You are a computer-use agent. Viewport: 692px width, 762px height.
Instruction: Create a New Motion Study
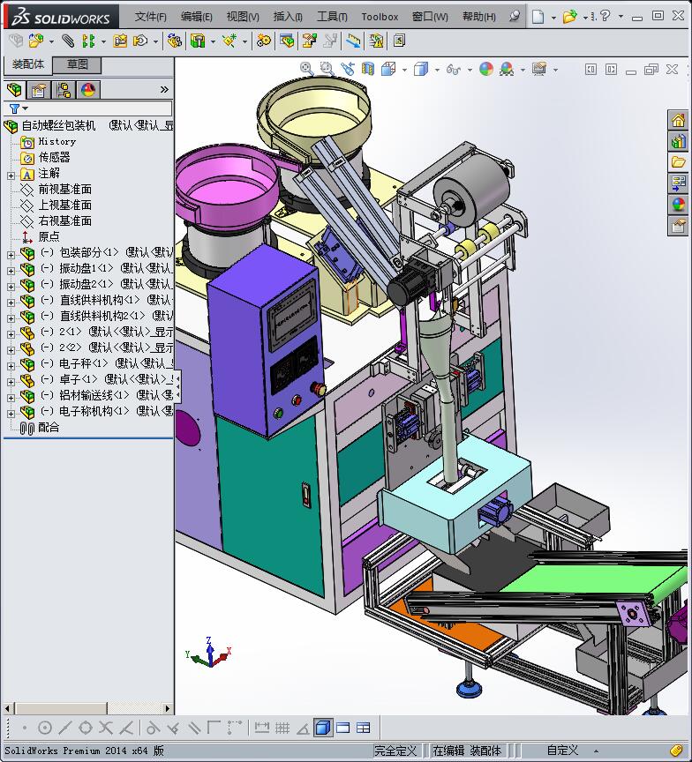point(264,41)
